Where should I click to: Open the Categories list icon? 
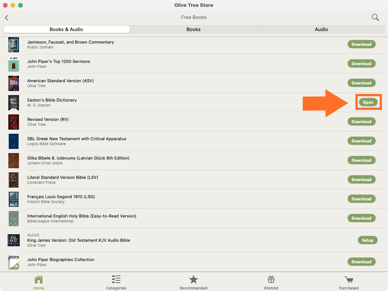(116, 279)
